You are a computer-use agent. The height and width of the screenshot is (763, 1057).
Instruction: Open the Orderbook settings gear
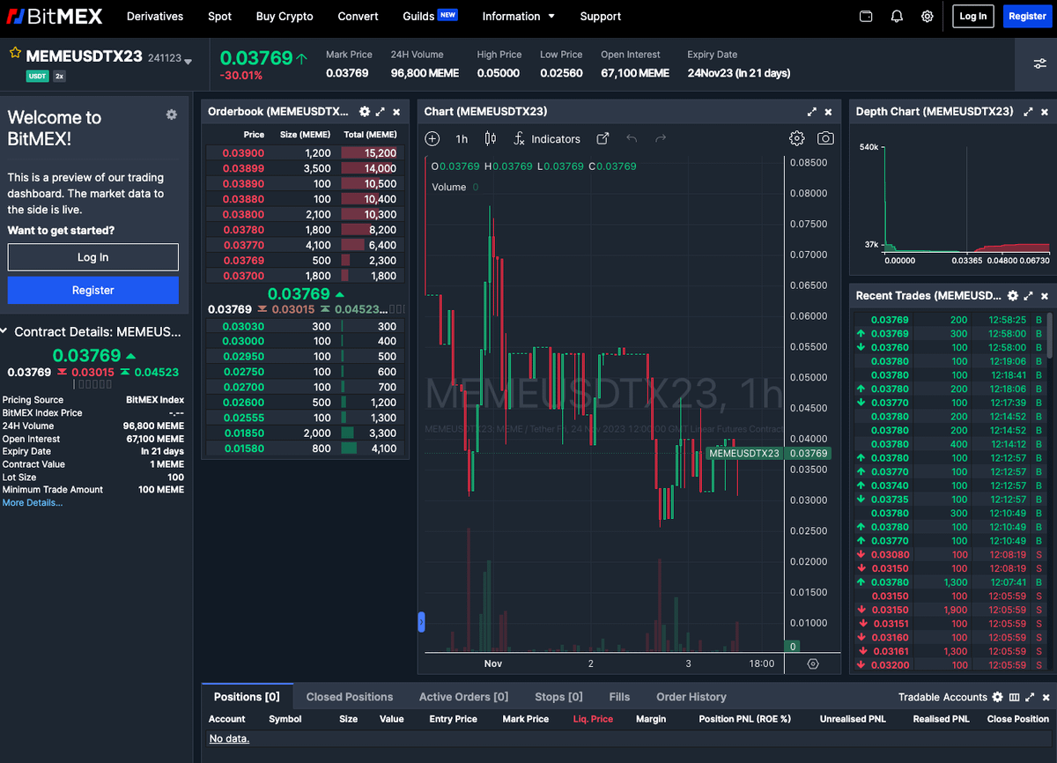pyautogui.click(x=365, y=112)
